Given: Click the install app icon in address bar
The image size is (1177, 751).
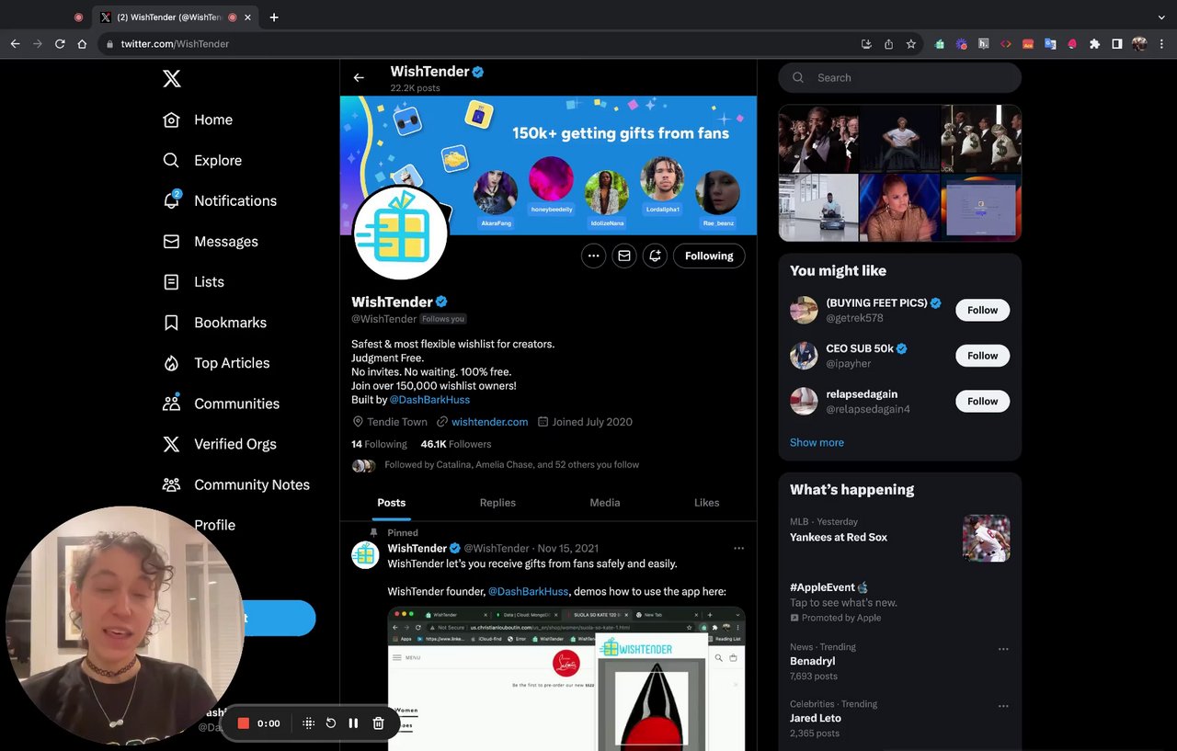Looking at the screenshot, I should pyautogui.click(x=866, y=43).
